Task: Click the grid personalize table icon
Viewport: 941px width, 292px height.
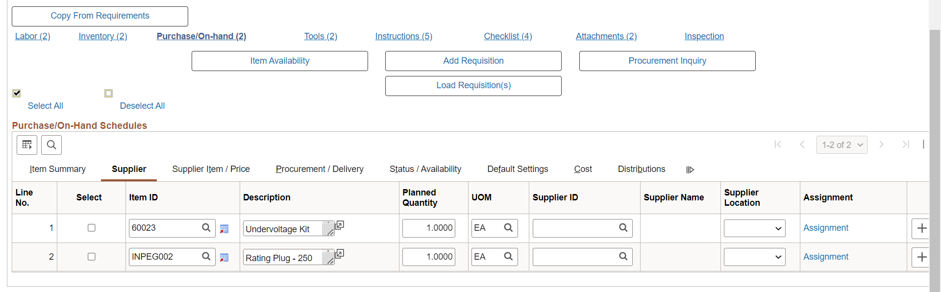Action: [x=27, y=145]
